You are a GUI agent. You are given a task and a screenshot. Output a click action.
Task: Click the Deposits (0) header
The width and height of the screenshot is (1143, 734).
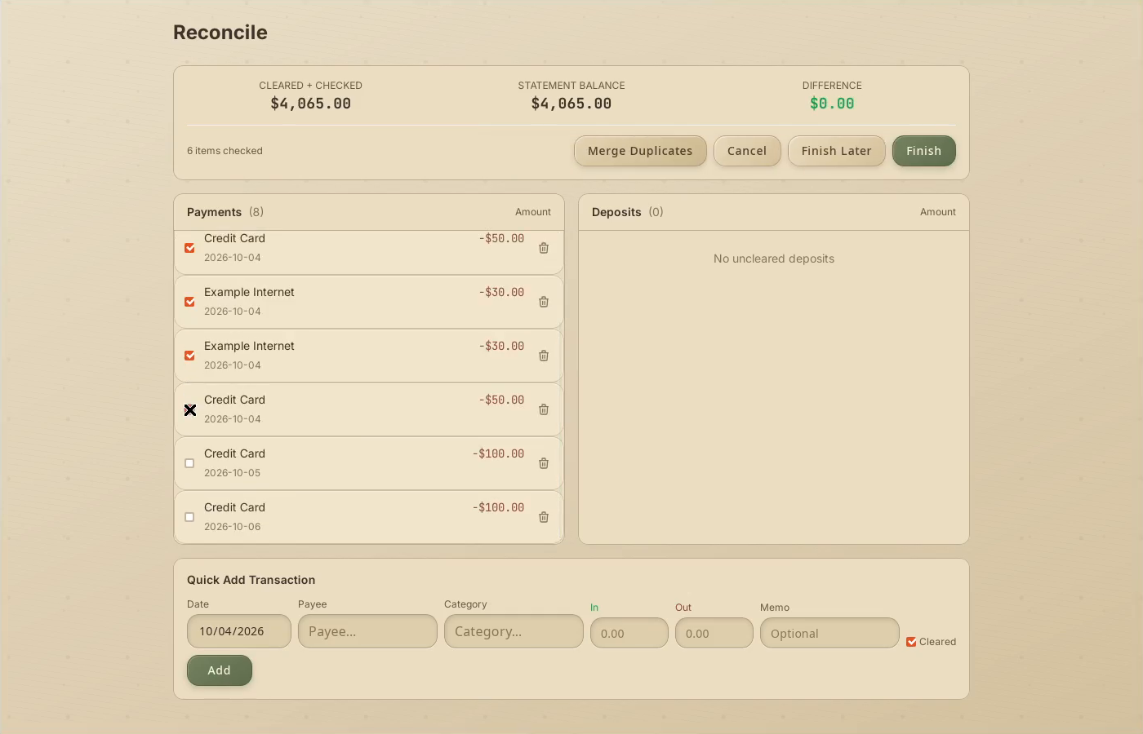[628, 212]
